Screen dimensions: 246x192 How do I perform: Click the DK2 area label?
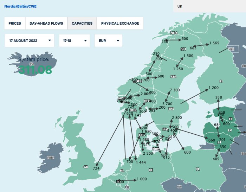pos(156,149)
